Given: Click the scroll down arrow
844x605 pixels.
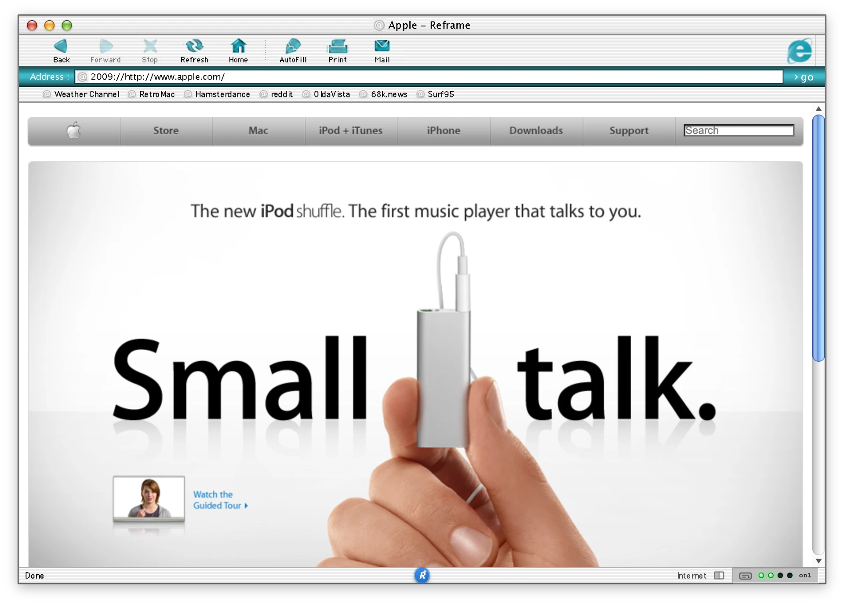Looking at the screenshot, I should (819, 561).
